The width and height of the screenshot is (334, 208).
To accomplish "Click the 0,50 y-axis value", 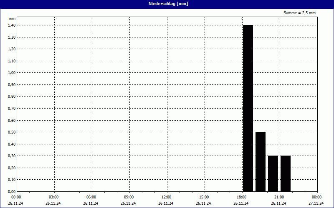I will pos(12,132).
